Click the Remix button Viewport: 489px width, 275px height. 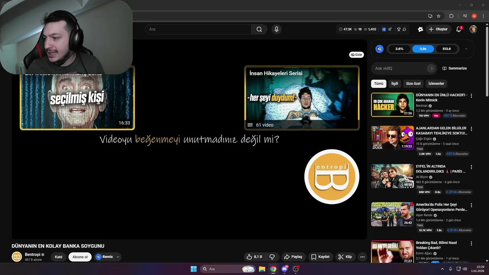[x=105, y=257]
